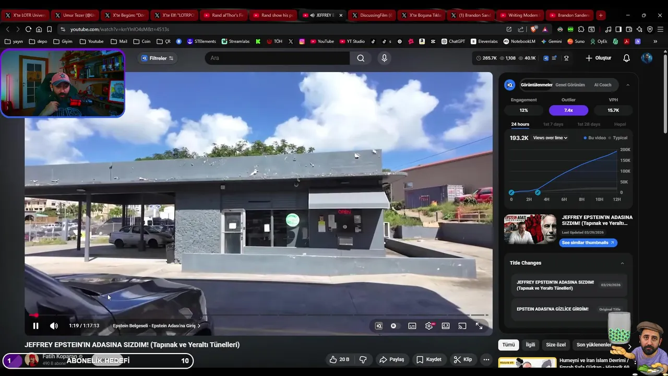
Task: Select the 'Size özel' filter chip
Action: (556, 345)
